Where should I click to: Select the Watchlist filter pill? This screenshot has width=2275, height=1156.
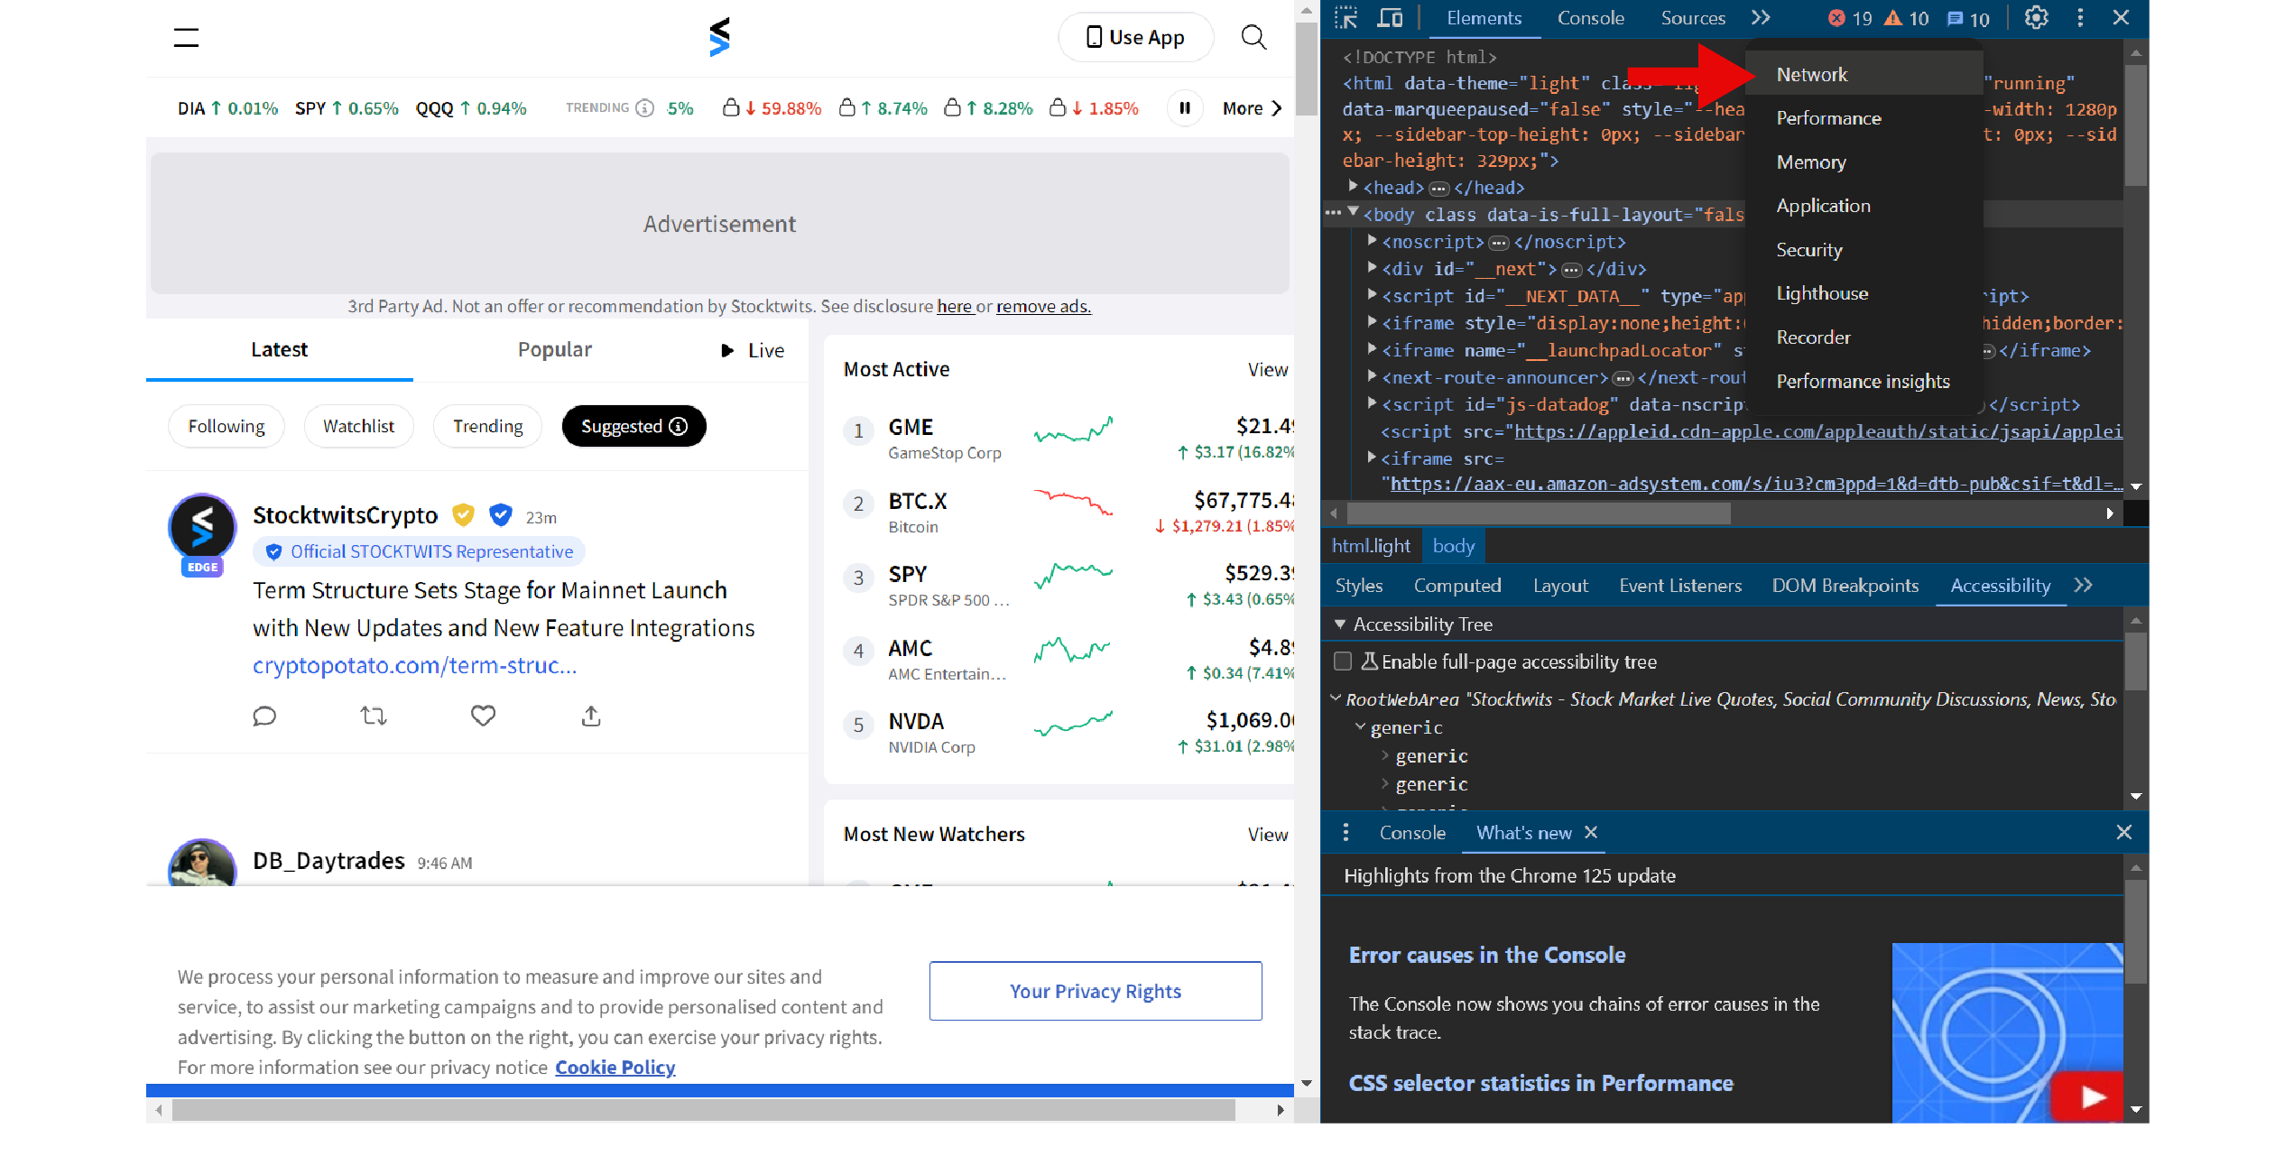[358, 426]
